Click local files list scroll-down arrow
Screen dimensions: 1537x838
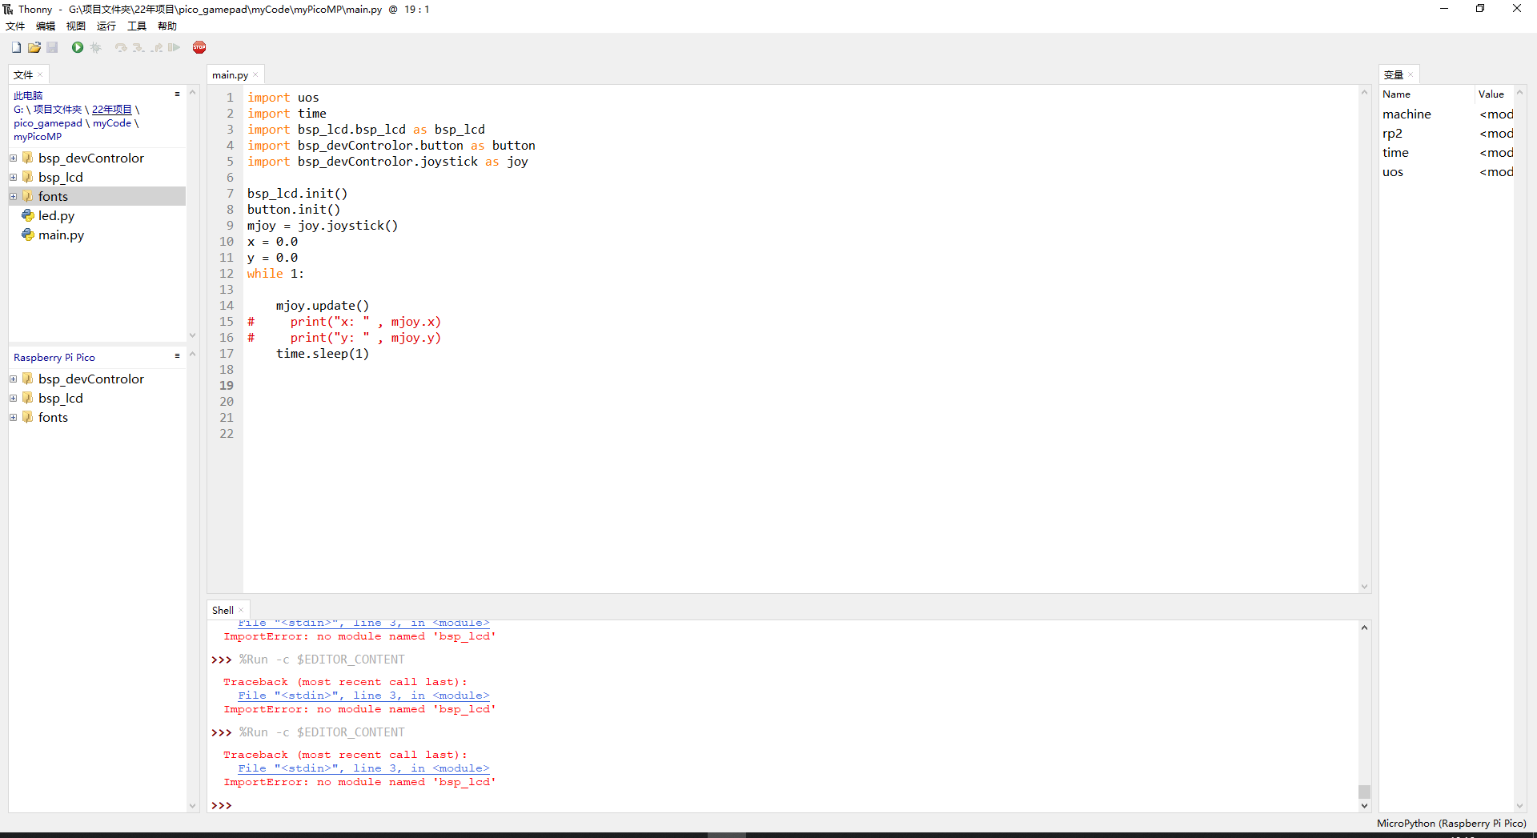[192, 335]
